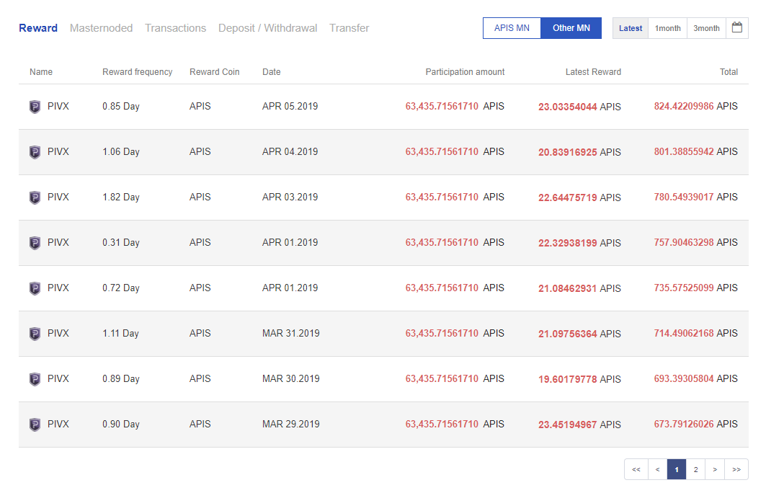Click the PIVX icon in MAR 30.2019 row
This screenshot has width=766, height=493.
(x=35, y=379)
